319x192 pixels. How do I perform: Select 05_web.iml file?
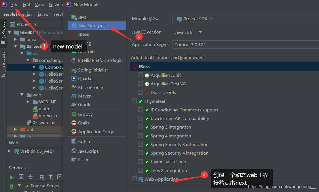[44, 122]
